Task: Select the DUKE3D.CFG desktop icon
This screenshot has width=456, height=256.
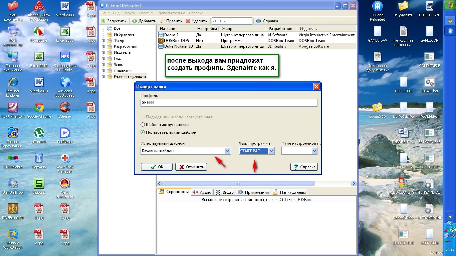Action: (x=403, y=186)
